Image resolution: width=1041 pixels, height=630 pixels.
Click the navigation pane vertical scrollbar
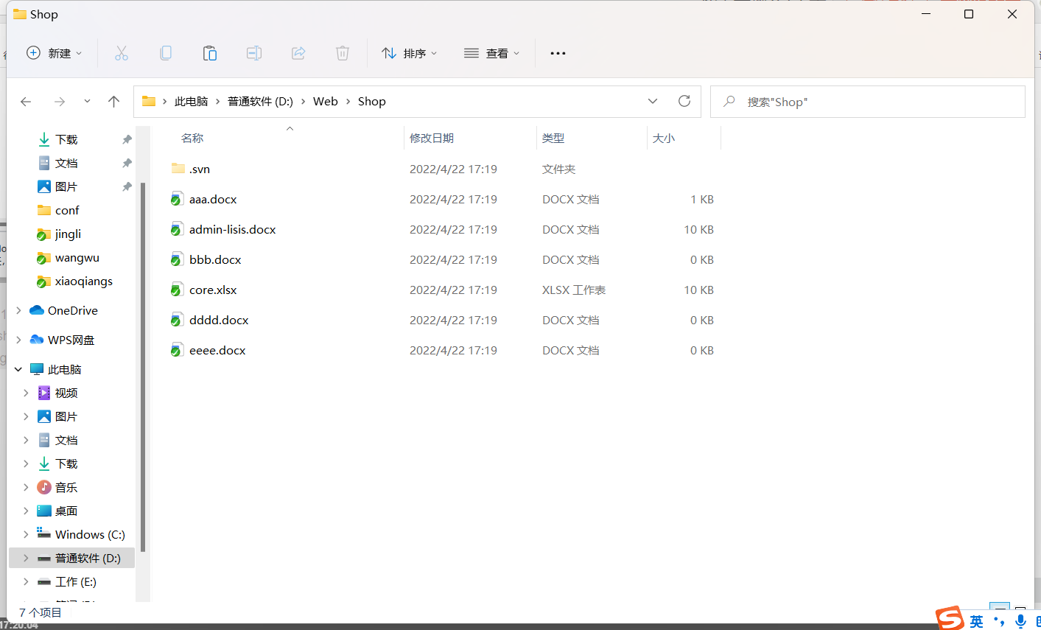pos(143,367)
